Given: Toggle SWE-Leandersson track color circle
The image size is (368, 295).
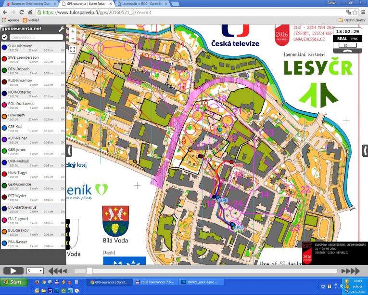Looking at the screenshot, I should click(x=4, y=59).
